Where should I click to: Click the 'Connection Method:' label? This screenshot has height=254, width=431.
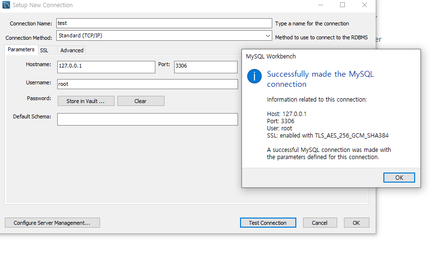[28, 38]
